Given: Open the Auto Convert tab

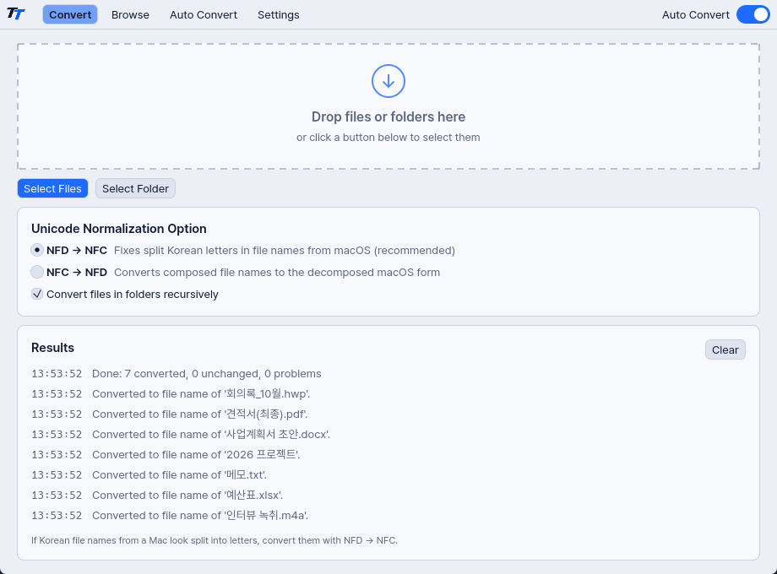Looking at the screenshot, I should coord(204,15).
